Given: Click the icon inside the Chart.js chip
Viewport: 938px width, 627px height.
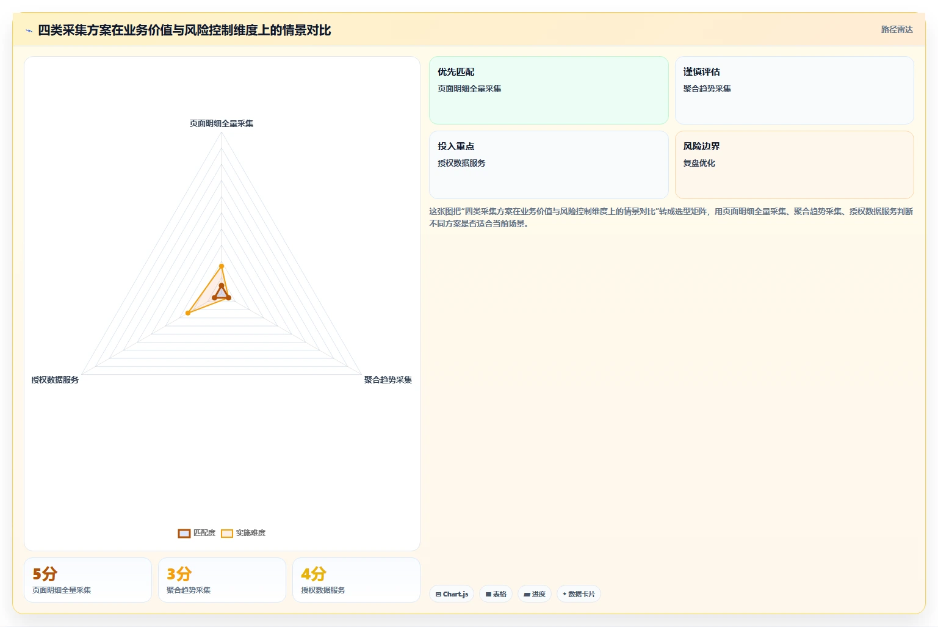Looking at the screenshot, I should (438, 595).
